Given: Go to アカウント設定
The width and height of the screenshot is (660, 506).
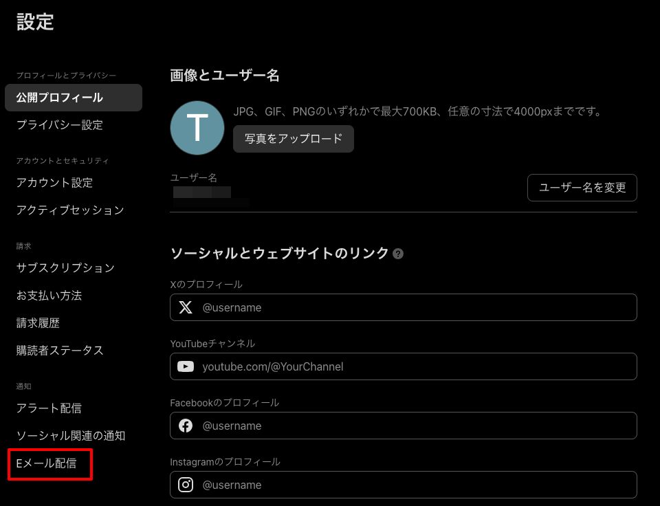Looking at the screenshot, I should tap(54, 183).
